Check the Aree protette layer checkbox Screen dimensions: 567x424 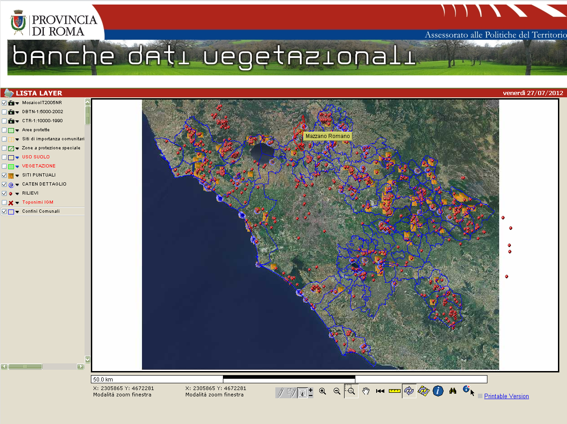[x=4, y=130]
